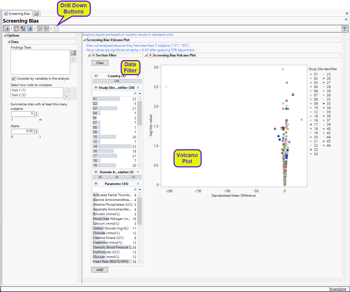Open the second tab with chart icon
The height and width of the screenshot is (292, 350).
coord(36,13)
